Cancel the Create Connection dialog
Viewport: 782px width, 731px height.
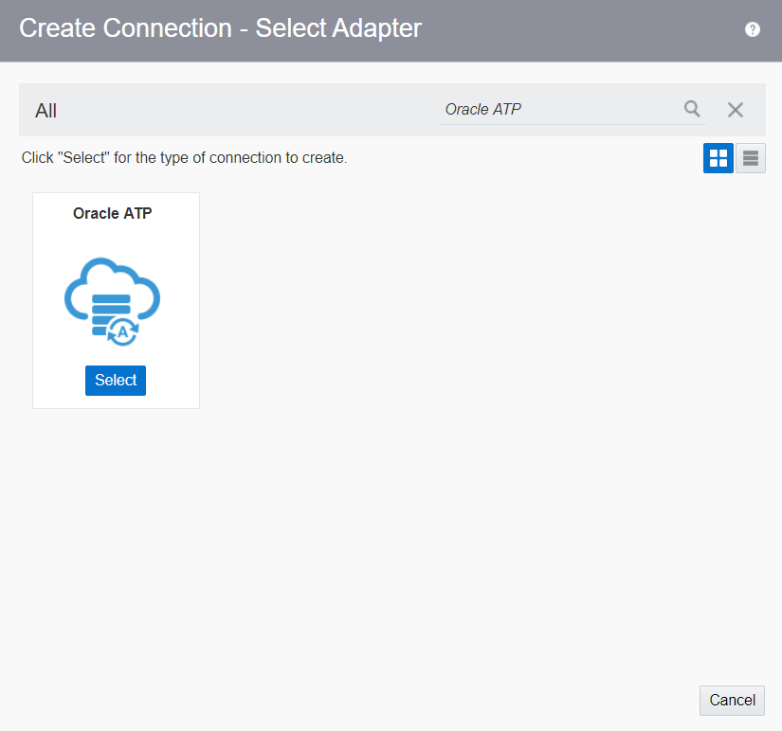[732, 700]
